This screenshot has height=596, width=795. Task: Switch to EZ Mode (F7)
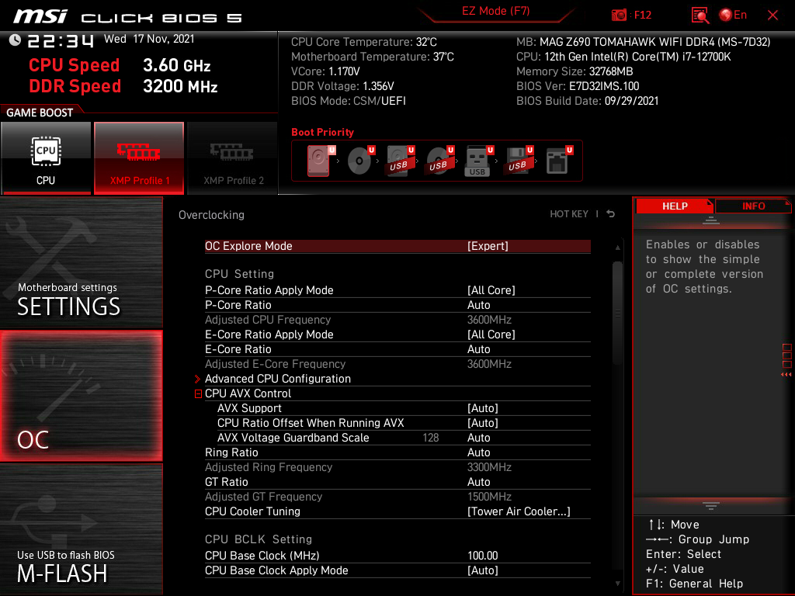(495, 11)
